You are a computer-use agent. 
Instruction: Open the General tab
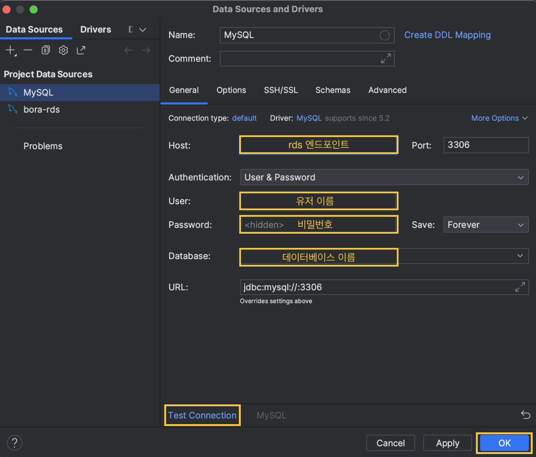point(184,90)
